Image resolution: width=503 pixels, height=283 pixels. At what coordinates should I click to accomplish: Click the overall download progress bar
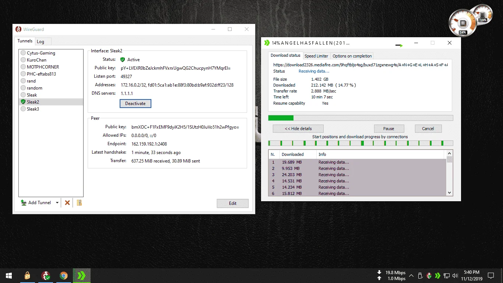360,118
